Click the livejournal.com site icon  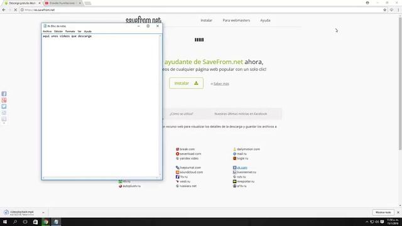point(177,168)
